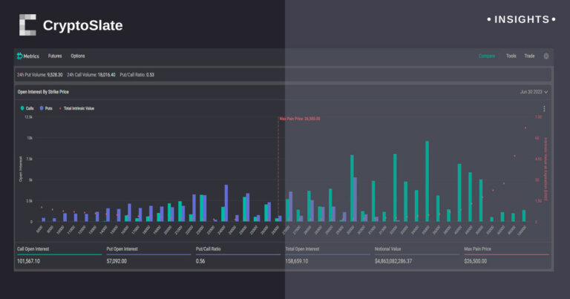The image size is (570, 299).
Task: Expand the Jun 30 2023 expiry dropdown
Action: click(x=534, y=92)
